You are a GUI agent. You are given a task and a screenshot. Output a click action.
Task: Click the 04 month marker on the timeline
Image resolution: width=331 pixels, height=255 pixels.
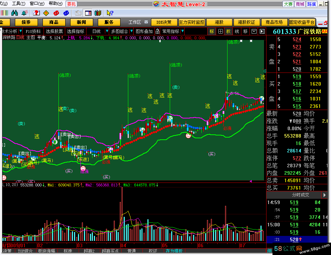(123, 245)
